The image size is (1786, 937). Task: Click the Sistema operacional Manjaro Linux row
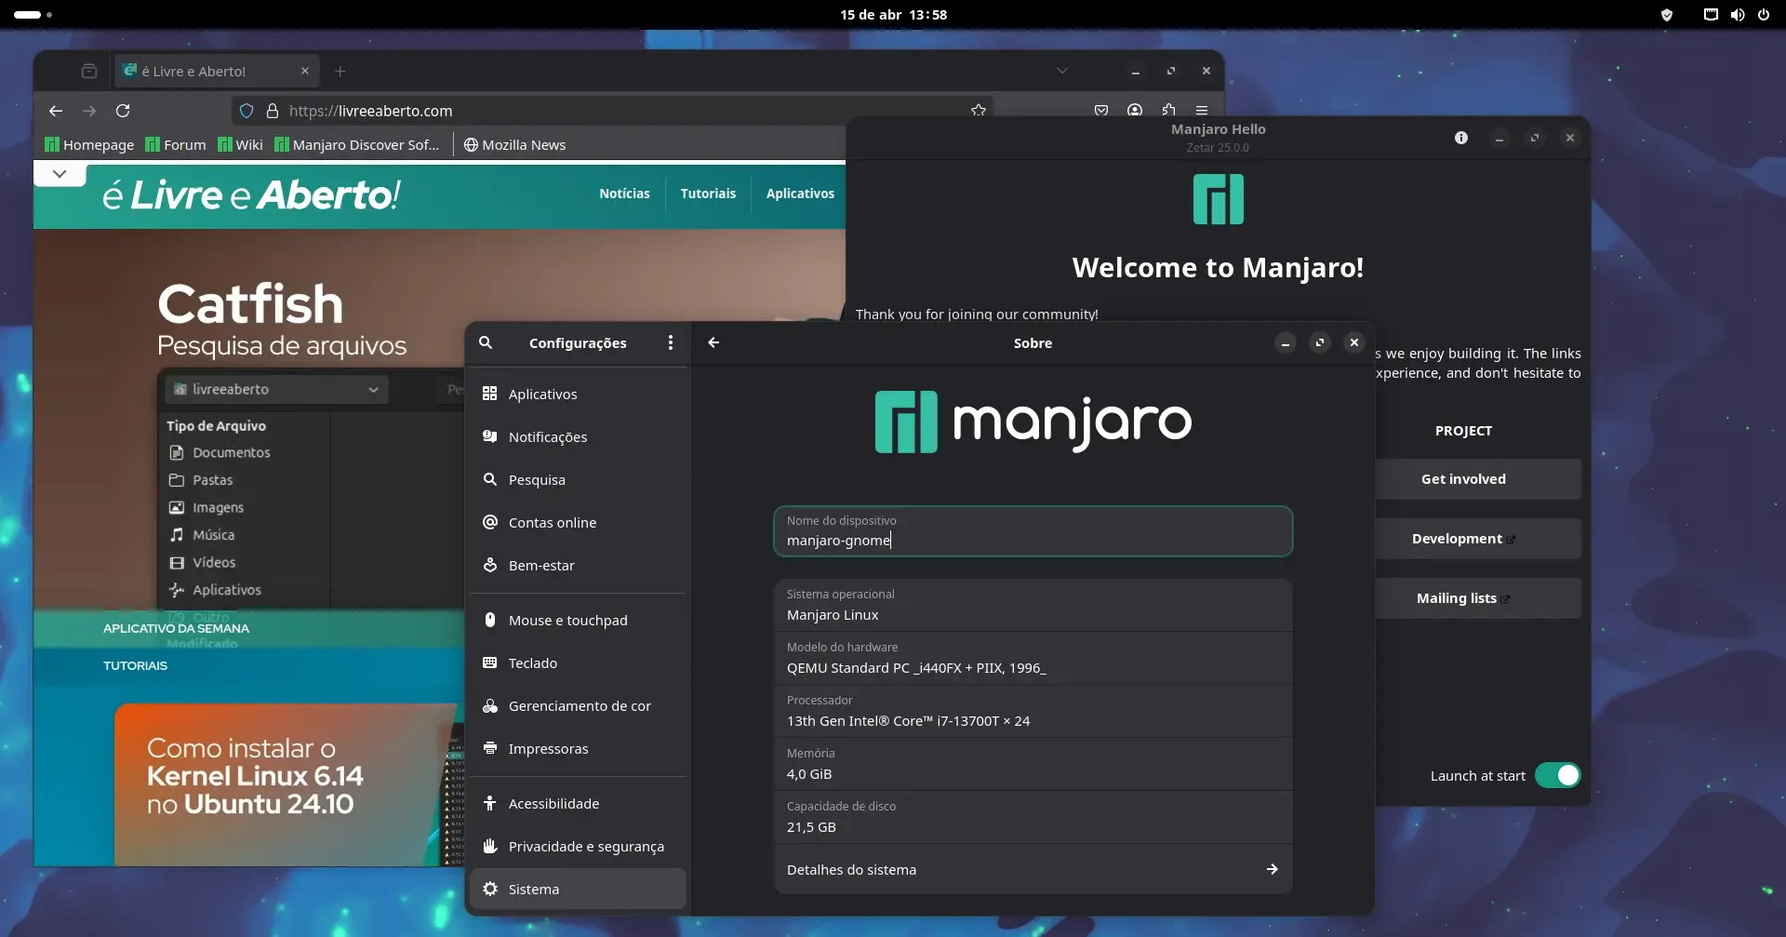(x=1033, y=605)
